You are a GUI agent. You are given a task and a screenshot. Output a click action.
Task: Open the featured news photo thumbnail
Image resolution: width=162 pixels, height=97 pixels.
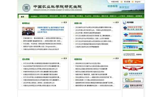coord(28,31)
